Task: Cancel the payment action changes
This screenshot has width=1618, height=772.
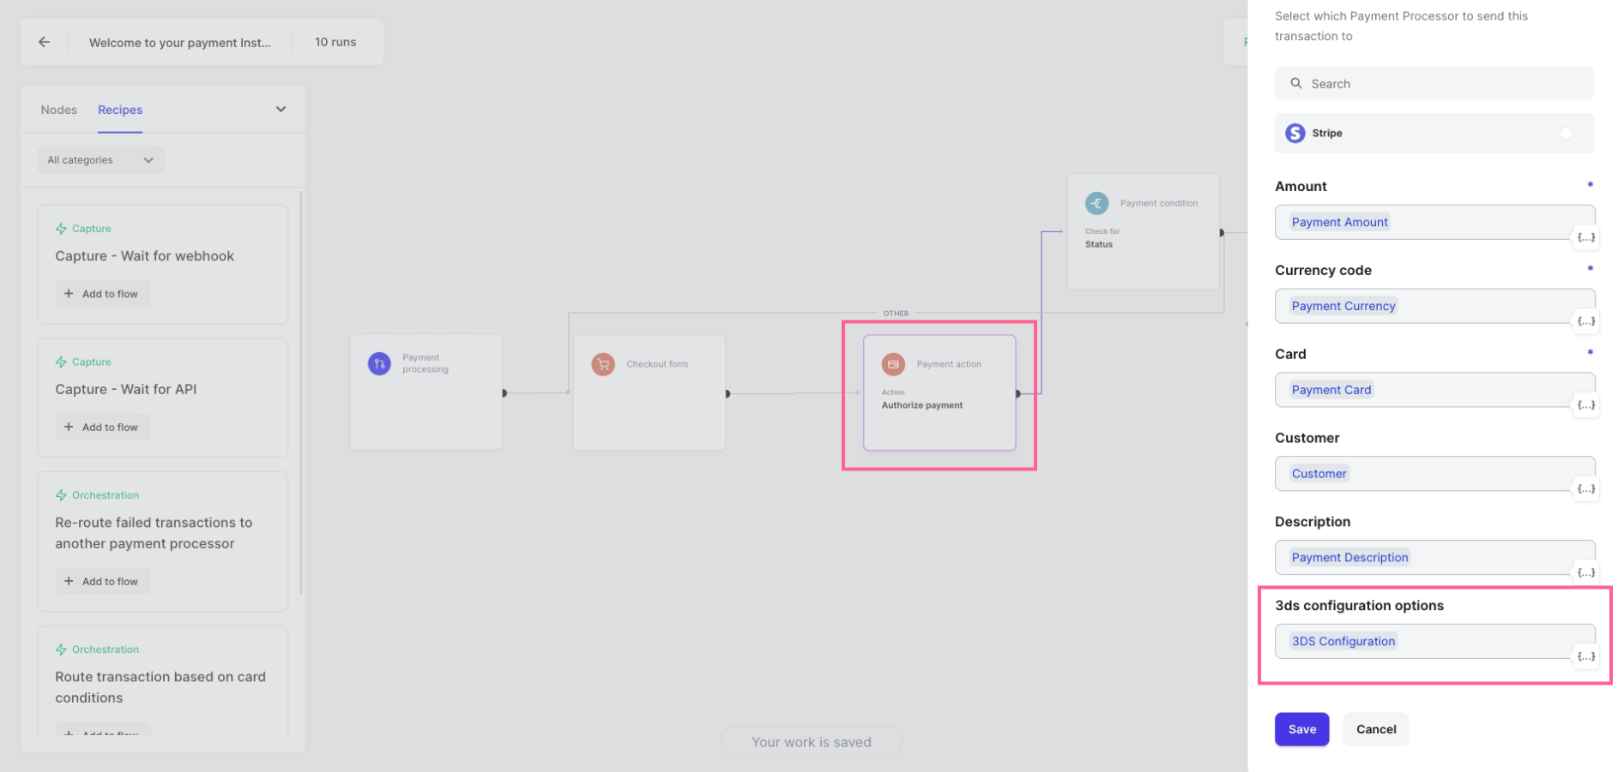Action: tap(1375, 729)
